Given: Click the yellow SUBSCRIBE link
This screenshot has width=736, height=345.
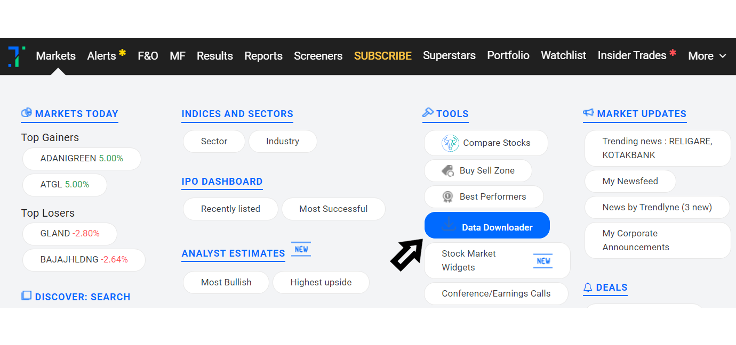Looking at the screenshot, I should pos(383,56).
